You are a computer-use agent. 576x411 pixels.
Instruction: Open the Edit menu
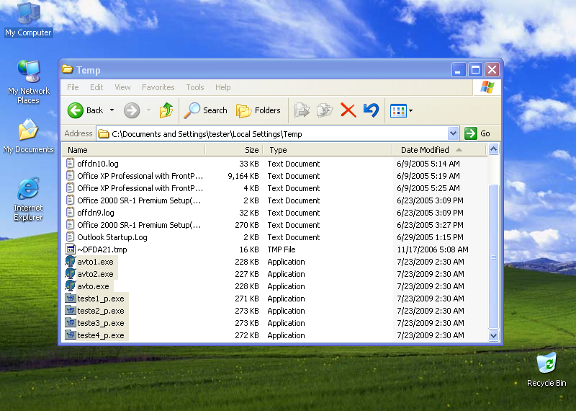tap(96, 87)
